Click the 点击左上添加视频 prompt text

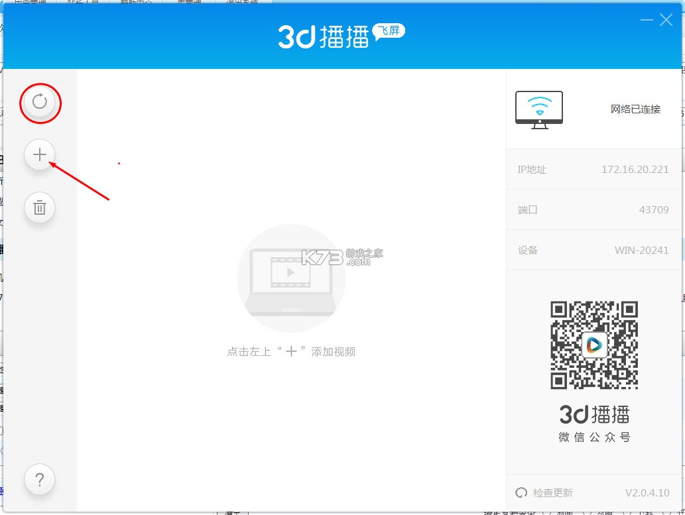291,351
